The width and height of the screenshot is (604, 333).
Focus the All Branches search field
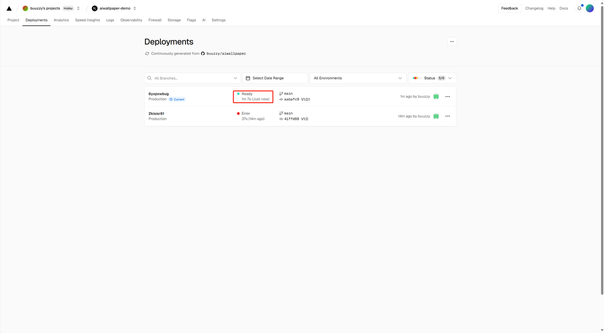click(x=193, y=78)
